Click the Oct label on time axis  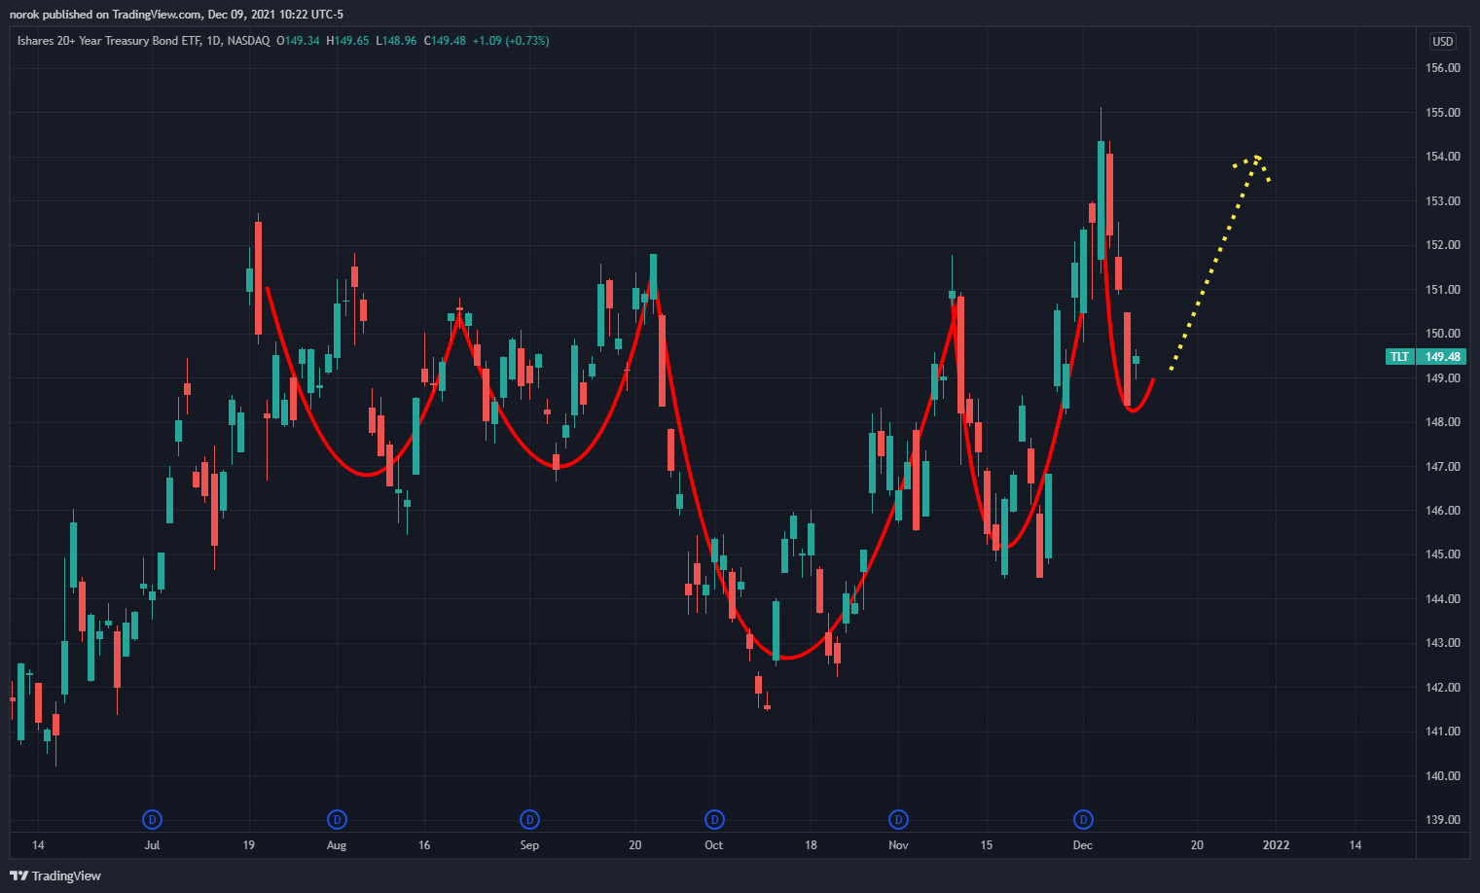[x=714, y=845]
